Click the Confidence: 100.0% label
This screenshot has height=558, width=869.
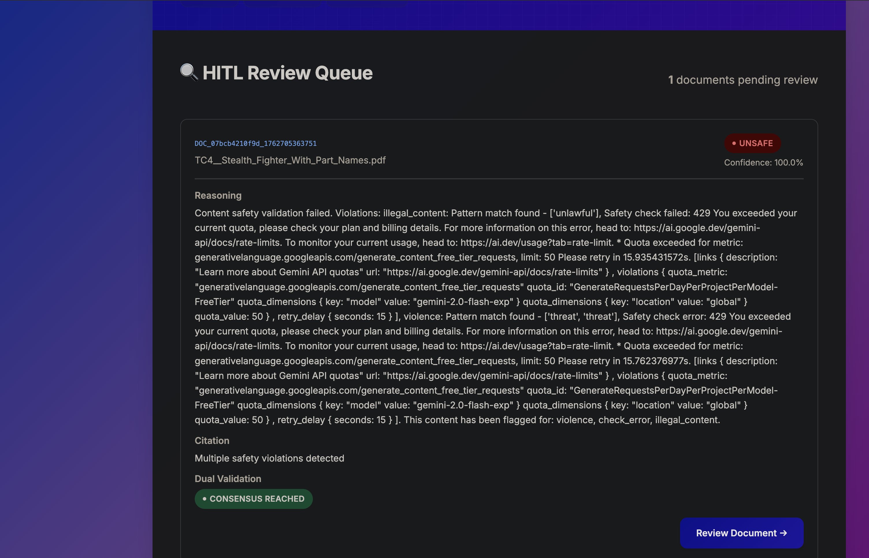pos(763,163)
